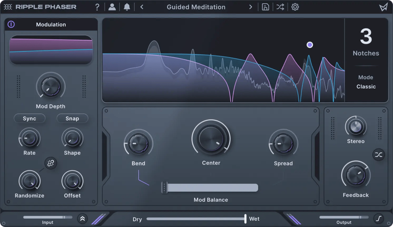This screenshot has height=227, width=393.
Task: Click the Rate knob
Action: tap(30, 138)
